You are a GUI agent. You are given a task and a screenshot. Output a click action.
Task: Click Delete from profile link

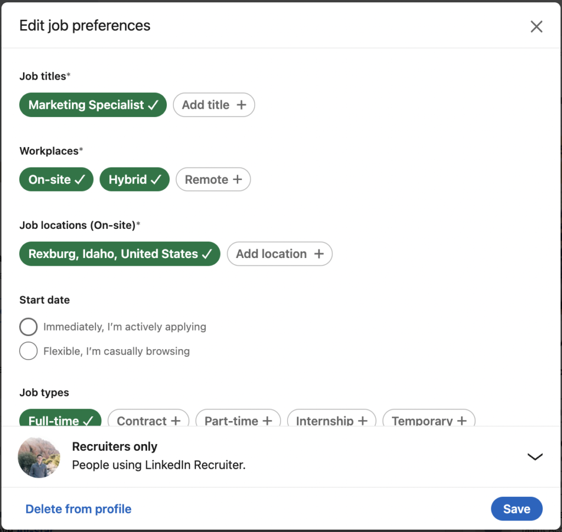pos(78,509)
